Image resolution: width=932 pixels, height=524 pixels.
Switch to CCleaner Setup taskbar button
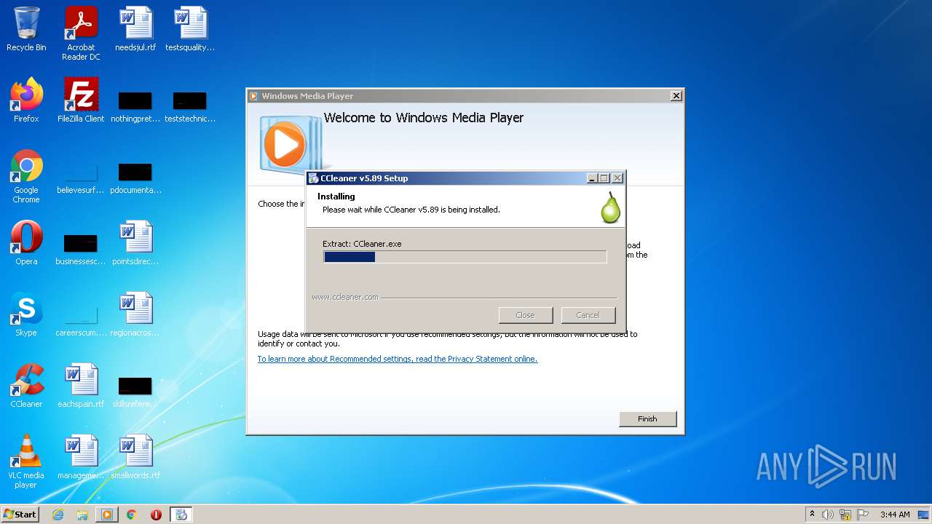pos(181,515)
